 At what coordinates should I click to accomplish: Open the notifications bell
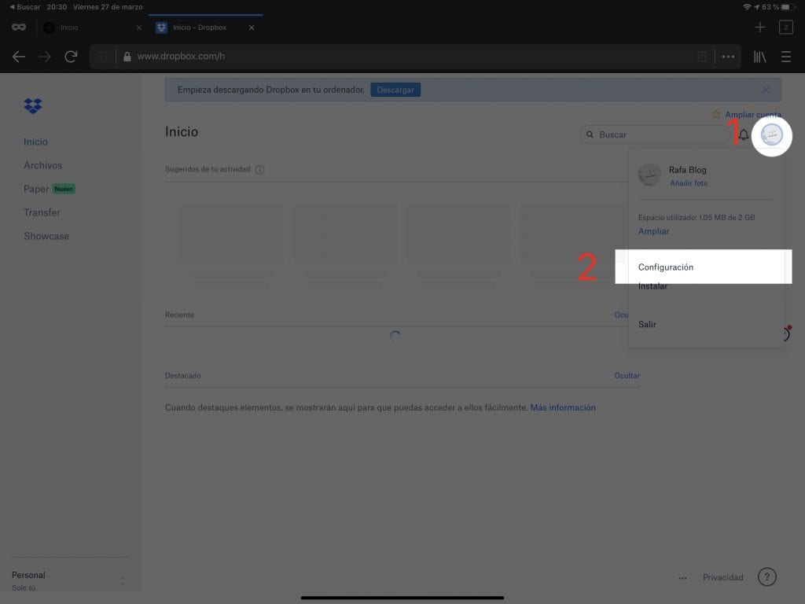[x=744, y=135]
